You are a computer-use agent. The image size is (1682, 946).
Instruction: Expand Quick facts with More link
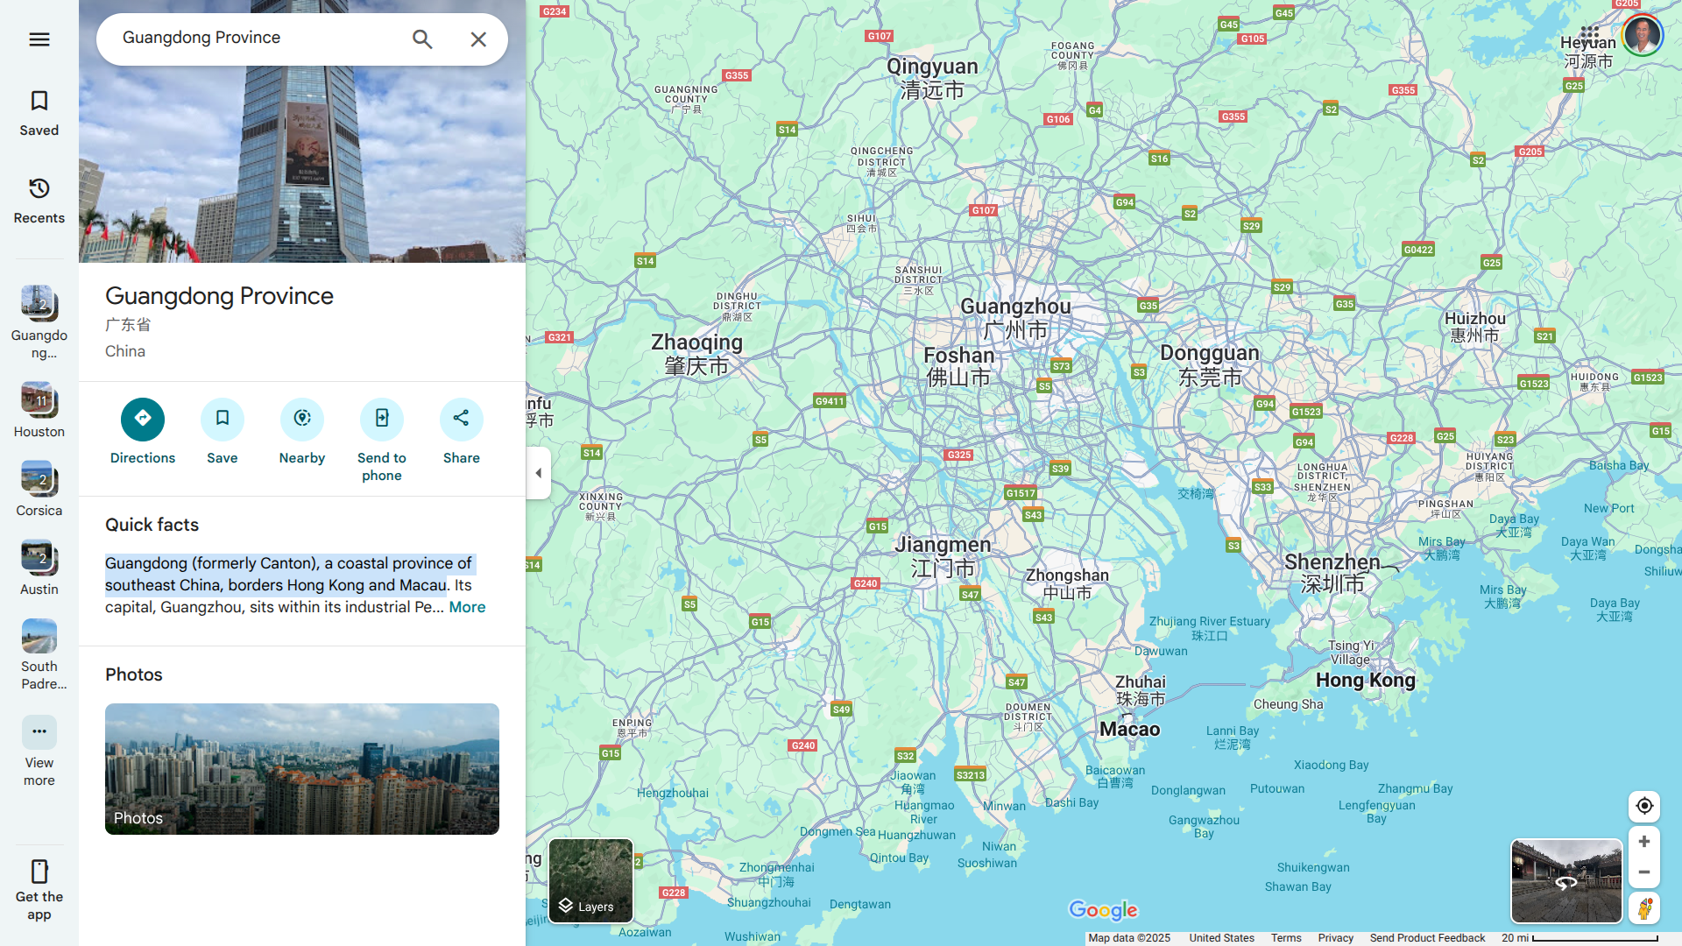pos(467,607)
